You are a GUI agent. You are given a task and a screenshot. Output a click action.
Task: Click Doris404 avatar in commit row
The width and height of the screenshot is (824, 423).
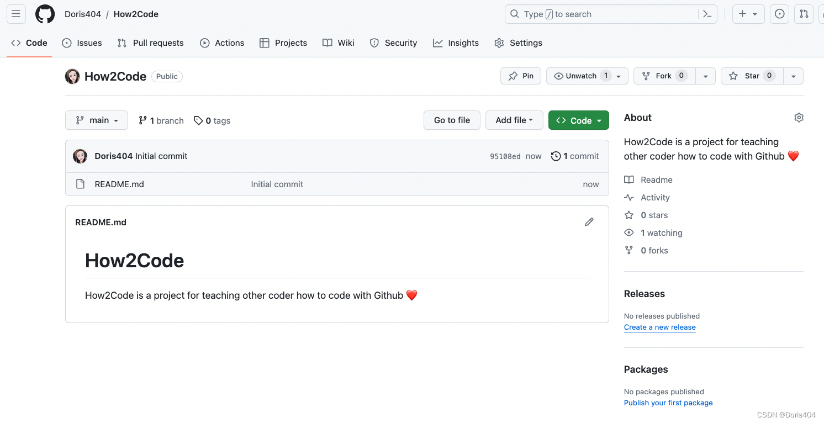click(x=80, y=156)
